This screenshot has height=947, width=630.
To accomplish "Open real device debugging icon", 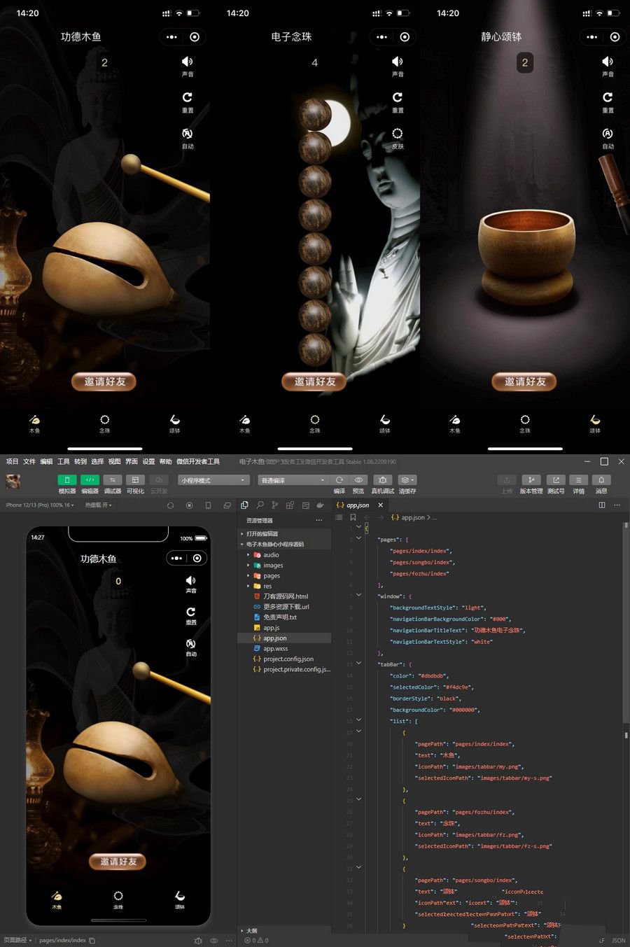I will pyautogui.click(x=382, y=480).
